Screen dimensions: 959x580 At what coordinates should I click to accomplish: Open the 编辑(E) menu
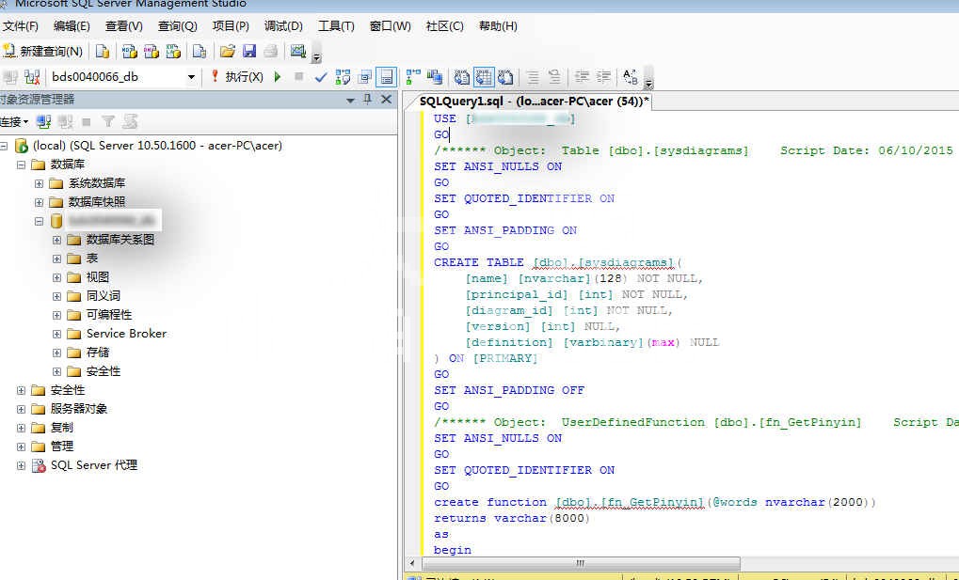tap(72, 26)
